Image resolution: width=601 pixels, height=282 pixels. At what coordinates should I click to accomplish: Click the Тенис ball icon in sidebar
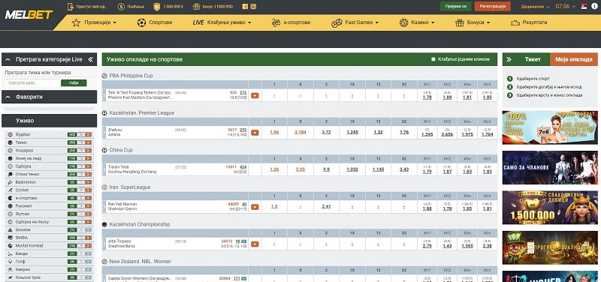point(10,142)
